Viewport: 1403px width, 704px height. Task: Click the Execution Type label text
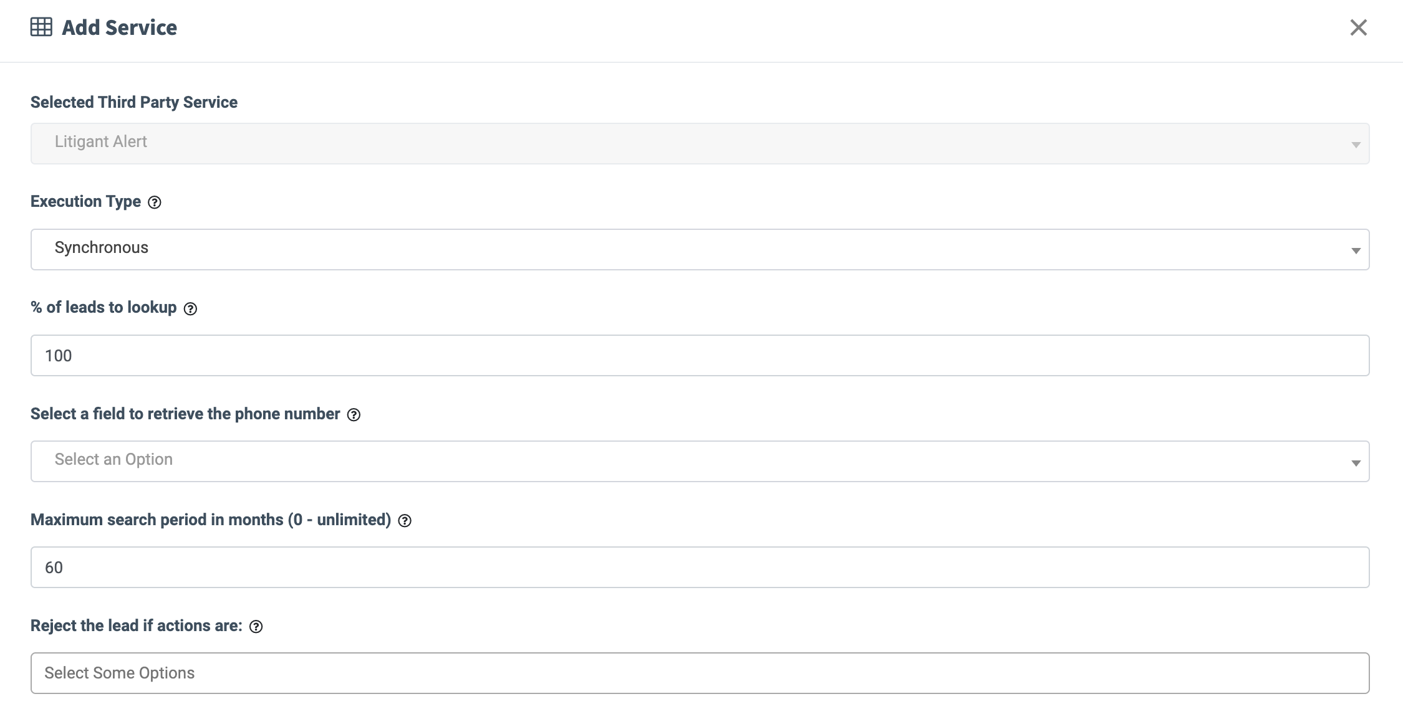[86, 202]
